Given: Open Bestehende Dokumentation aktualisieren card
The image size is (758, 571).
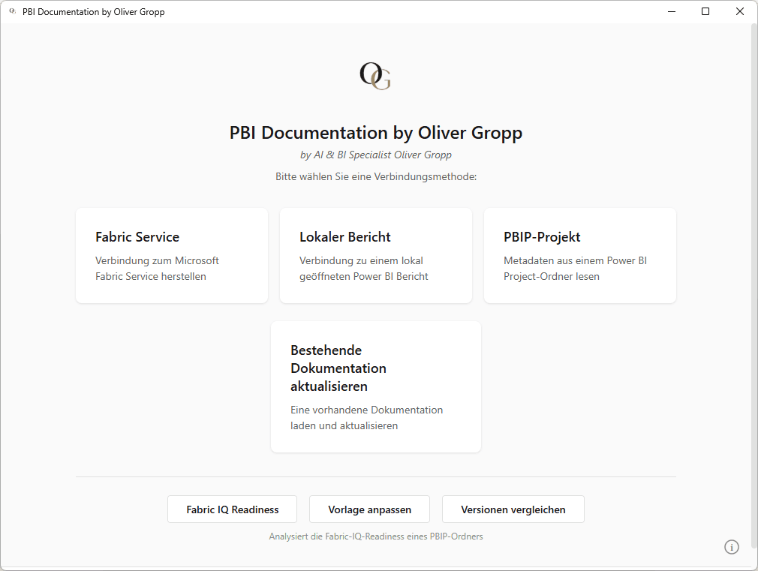Looking at the screenshot, I should click(x=375, y=386).
